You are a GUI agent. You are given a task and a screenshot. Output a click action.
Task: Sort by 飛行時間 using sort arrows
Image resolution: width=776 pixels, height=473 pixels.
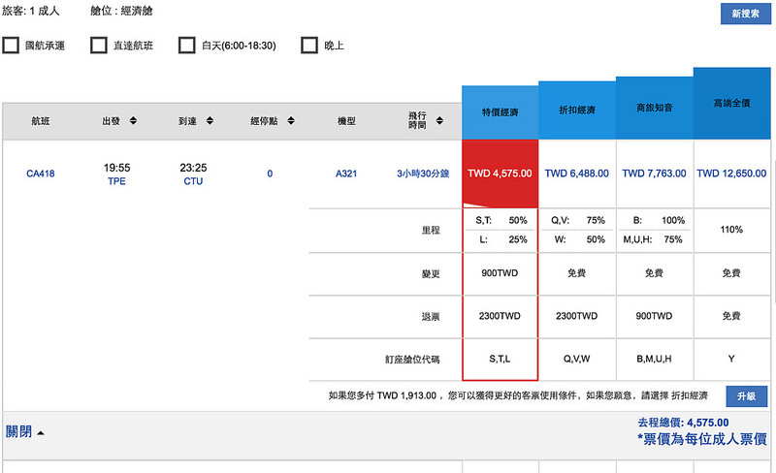click(x=439, y=121)
